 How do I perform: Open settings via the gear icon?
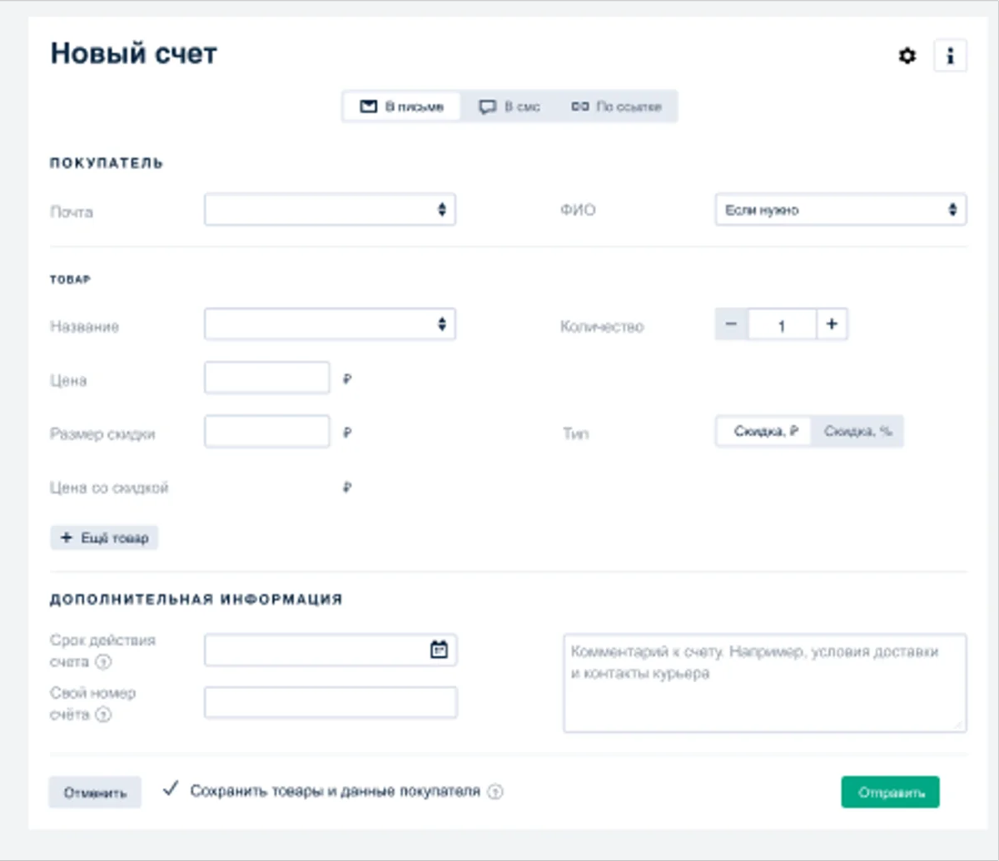click(907, 57)
